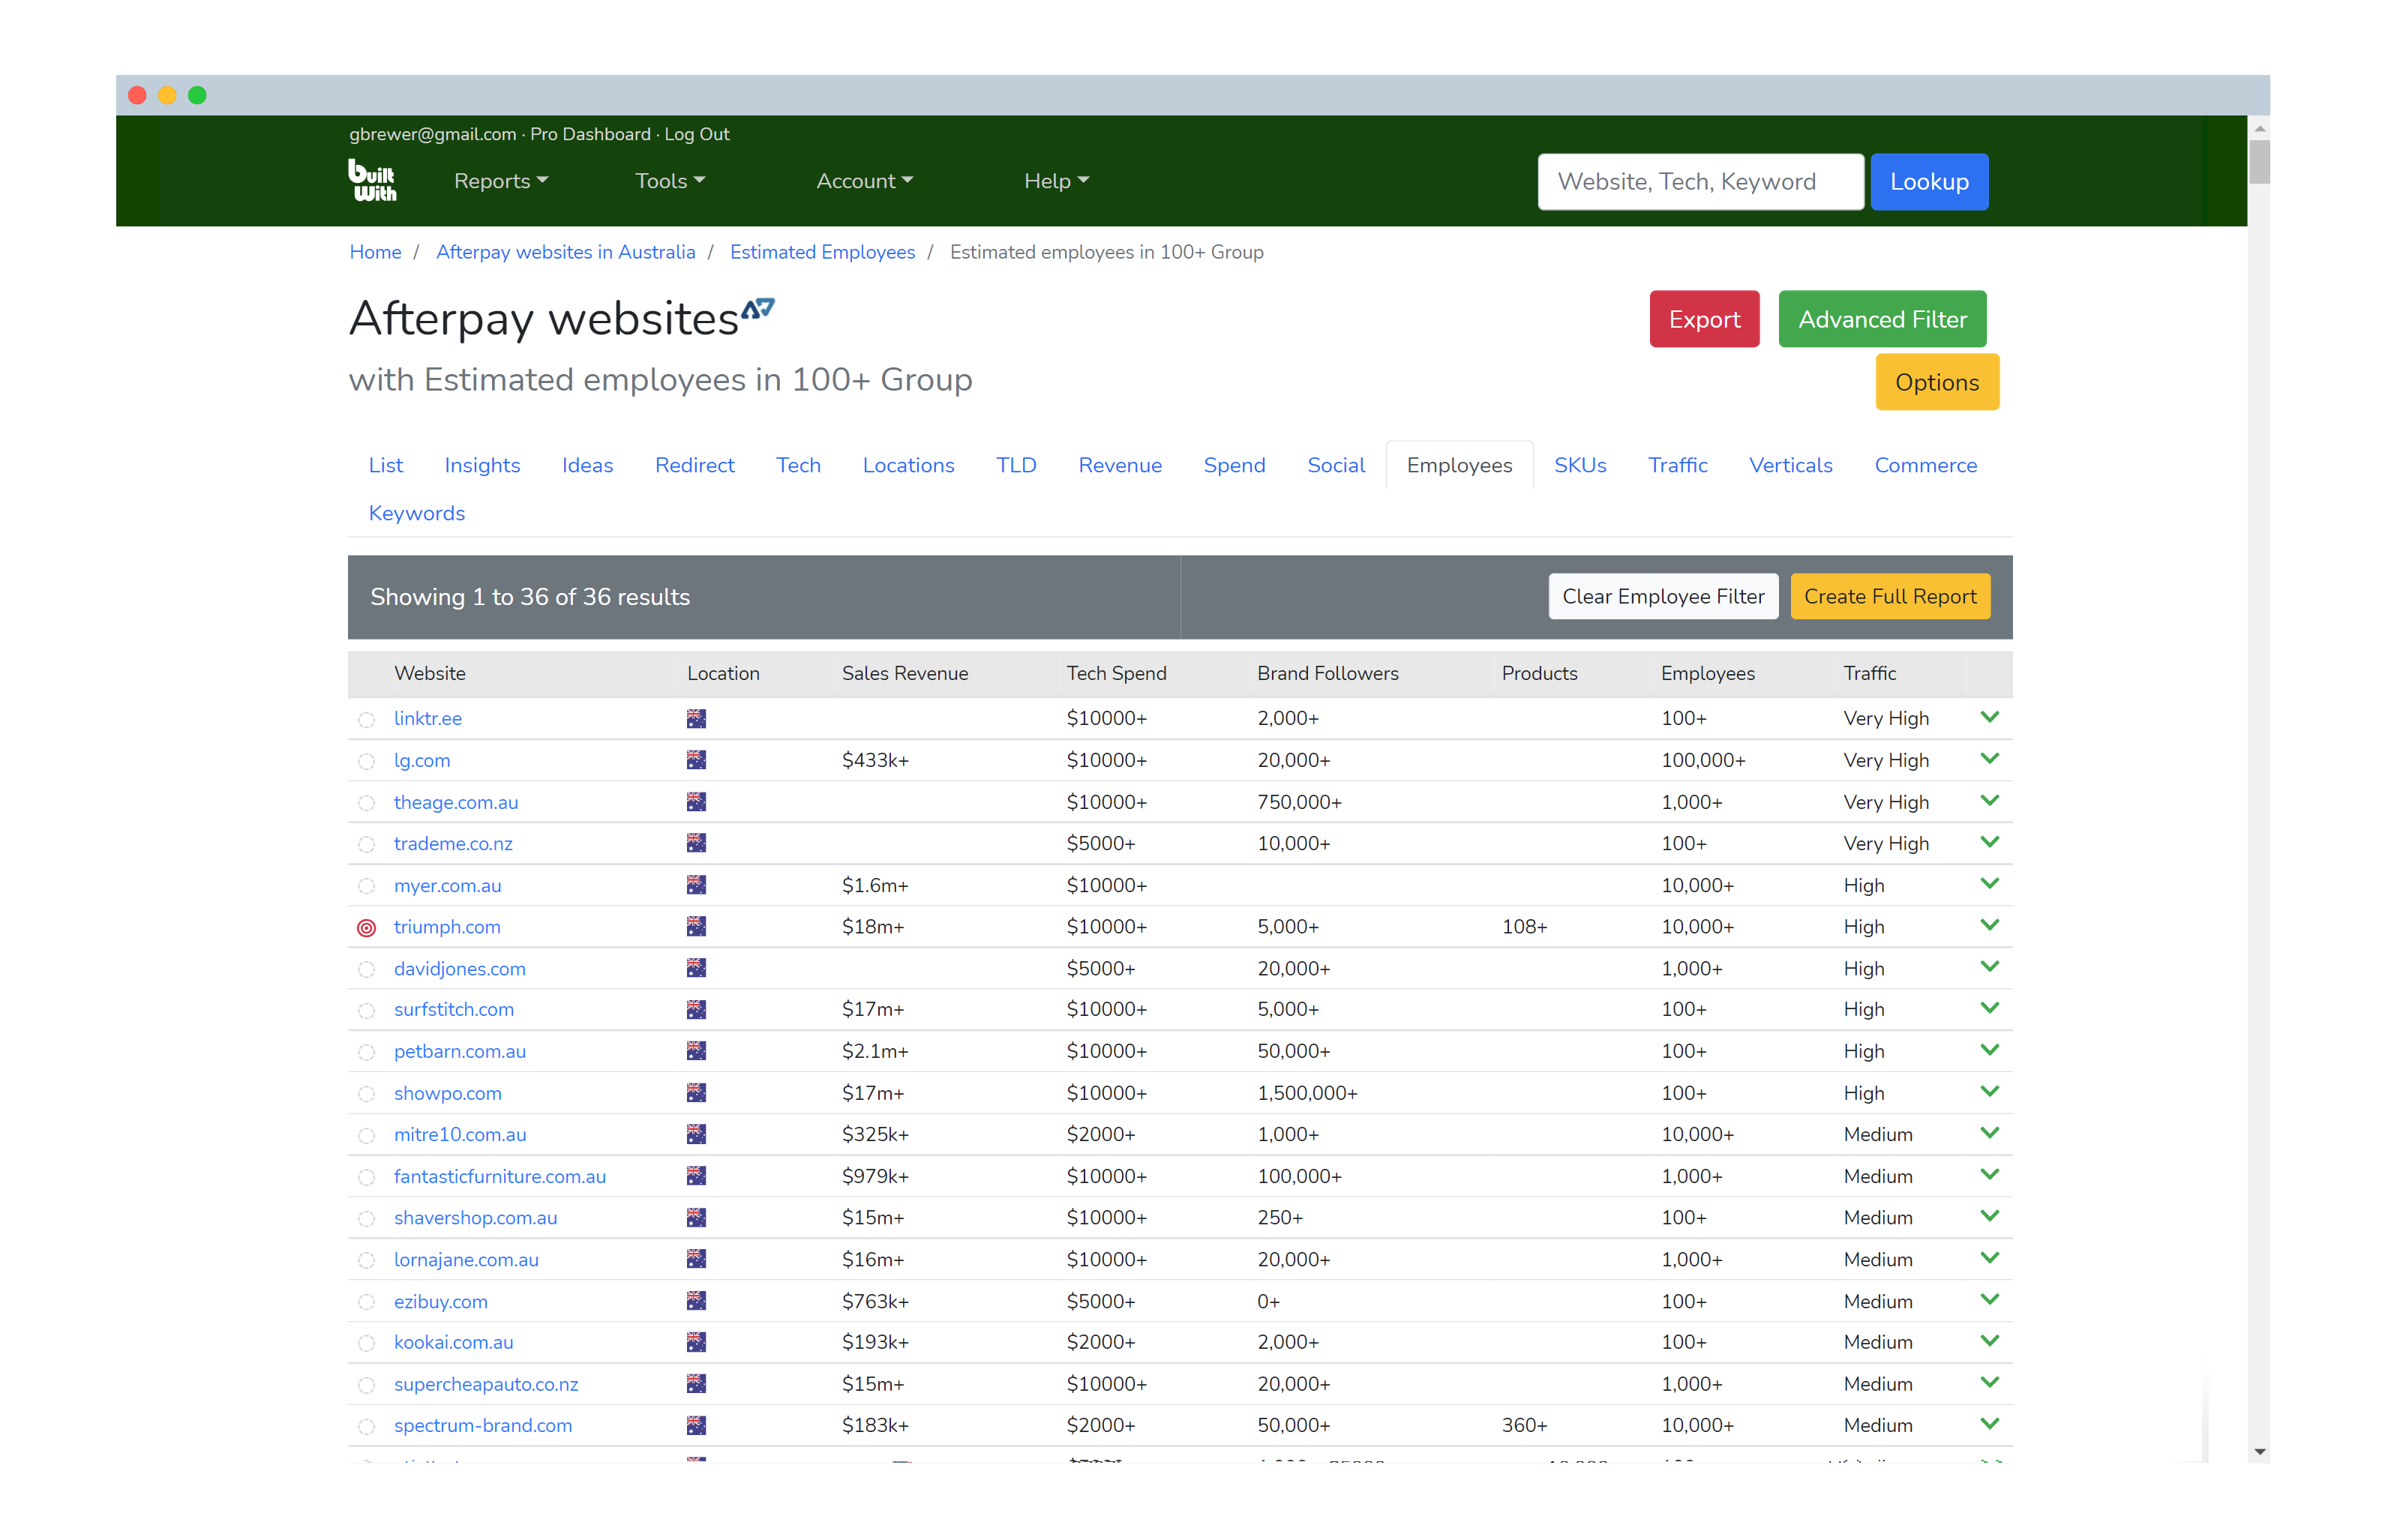Switch to the Insights tab

[482, 465]
